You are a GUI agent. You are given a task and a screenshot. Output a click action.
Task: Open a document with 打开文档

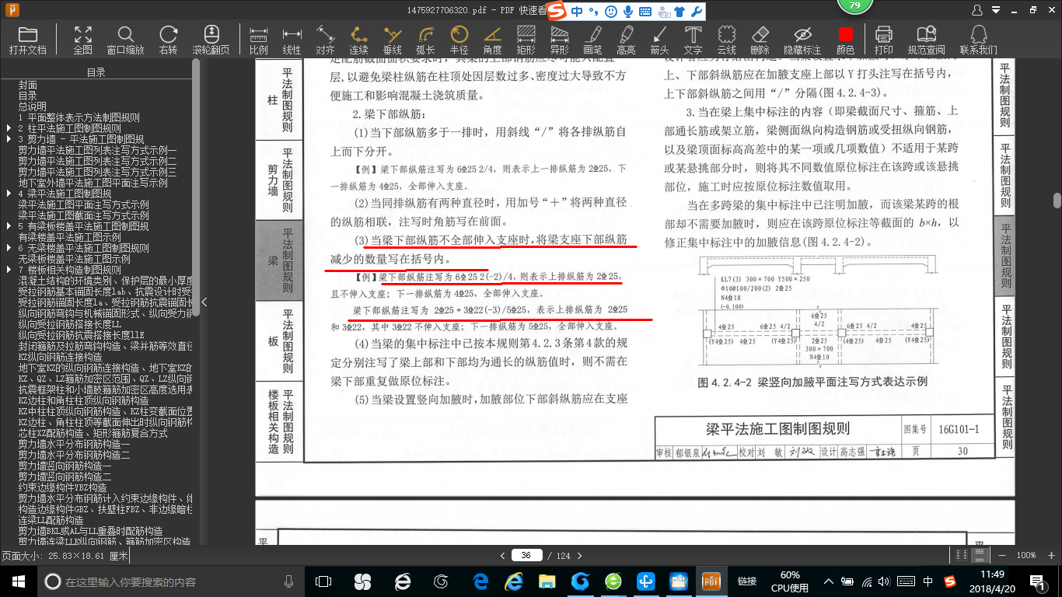[28, 40]
